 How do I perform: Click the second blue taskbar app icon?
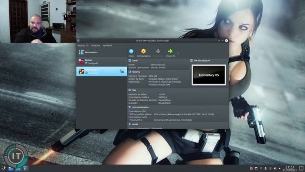18,169
